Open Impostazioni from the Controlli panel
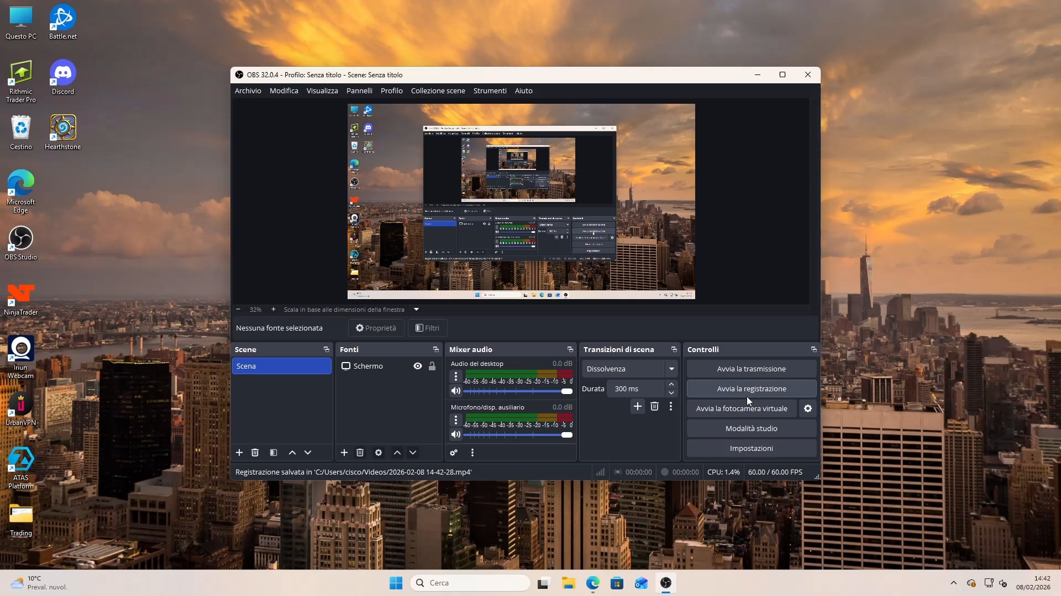 point(751,448)
